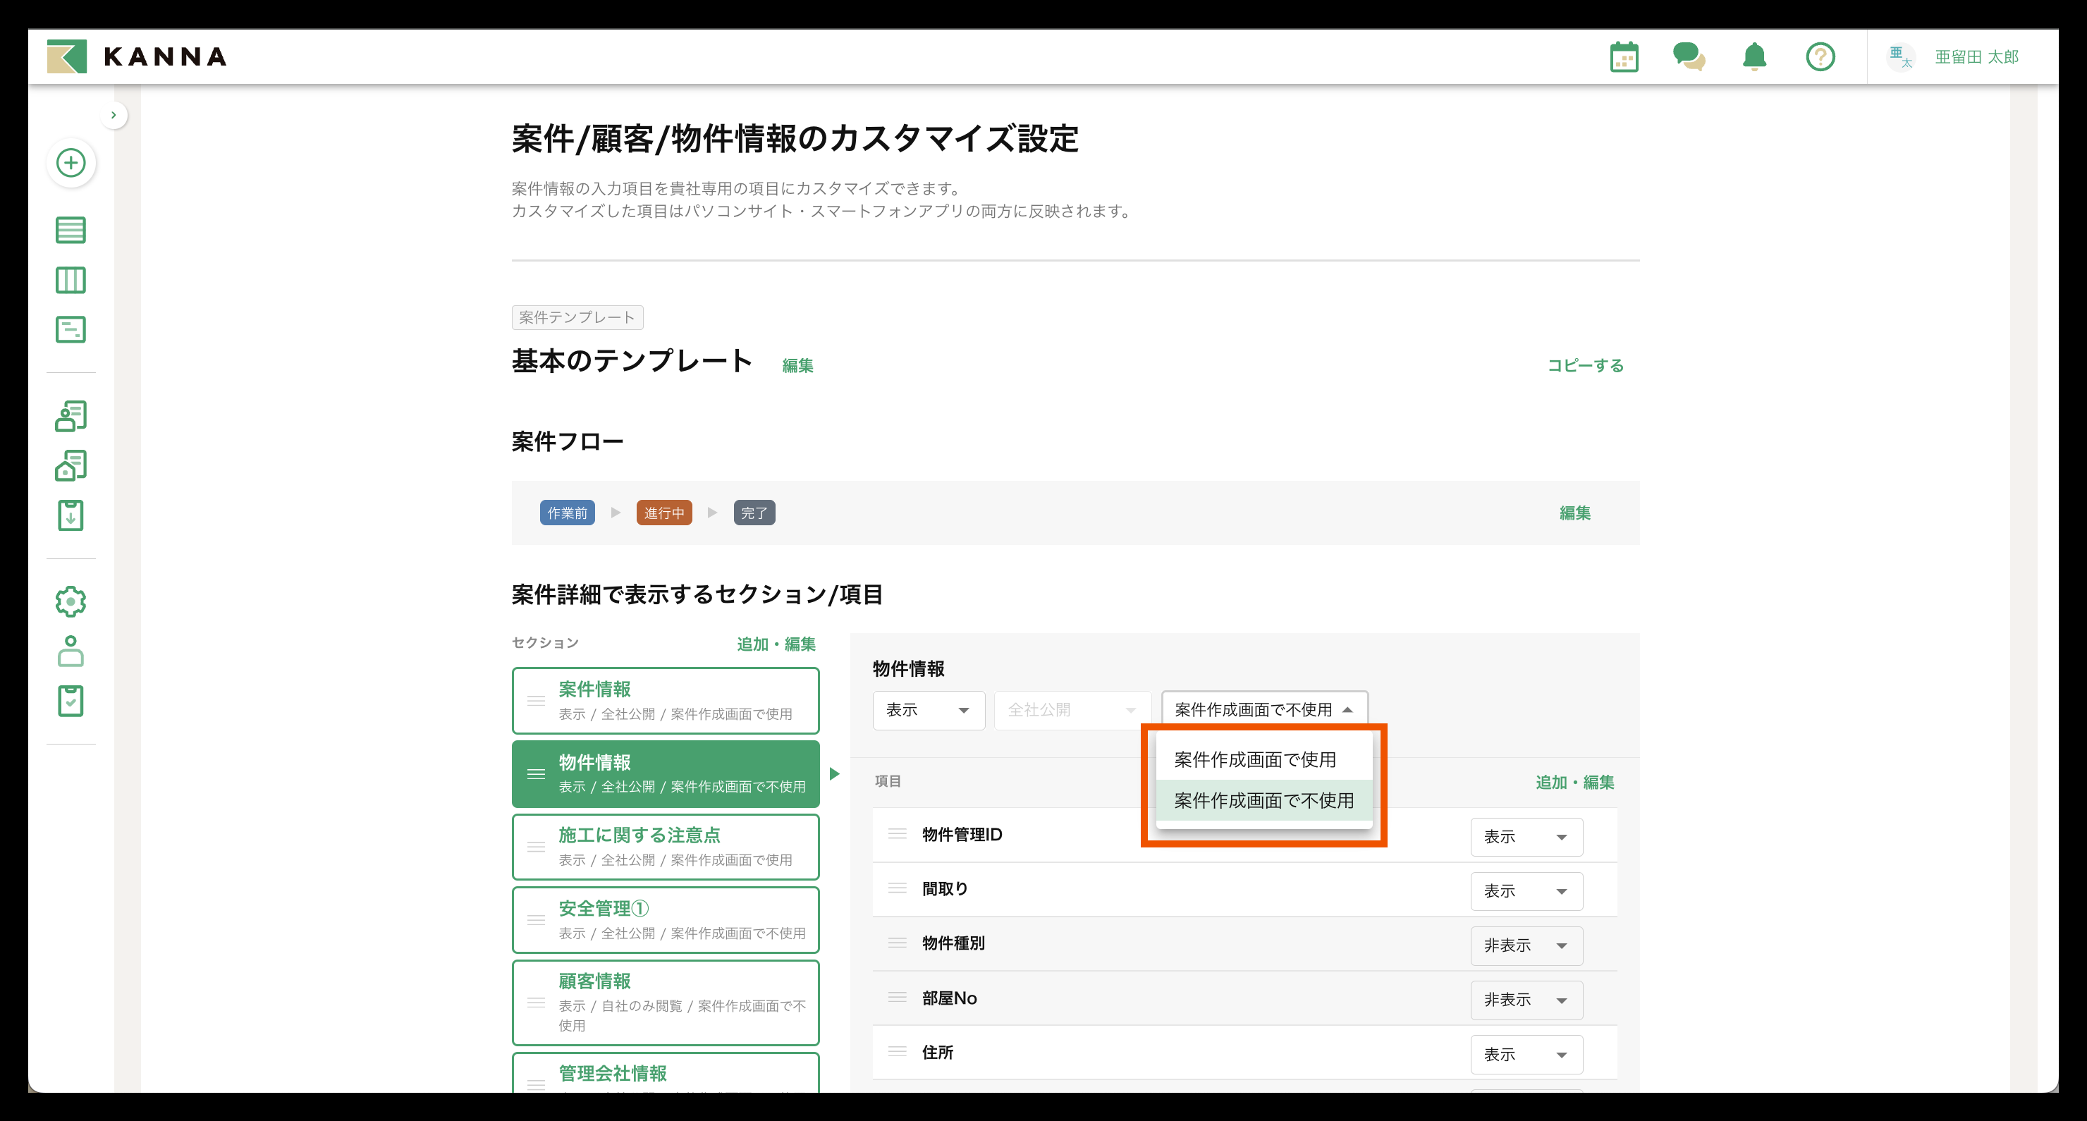Open the 表示 dropdown for 物件情報 section
Viewport: 2087px width, 1121px height.
pyautogui.click(x=929, y=709)
